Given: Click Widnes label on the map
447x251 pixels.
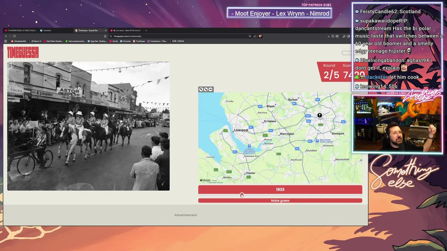Looking at the screenshot, I should pos(268,139).
